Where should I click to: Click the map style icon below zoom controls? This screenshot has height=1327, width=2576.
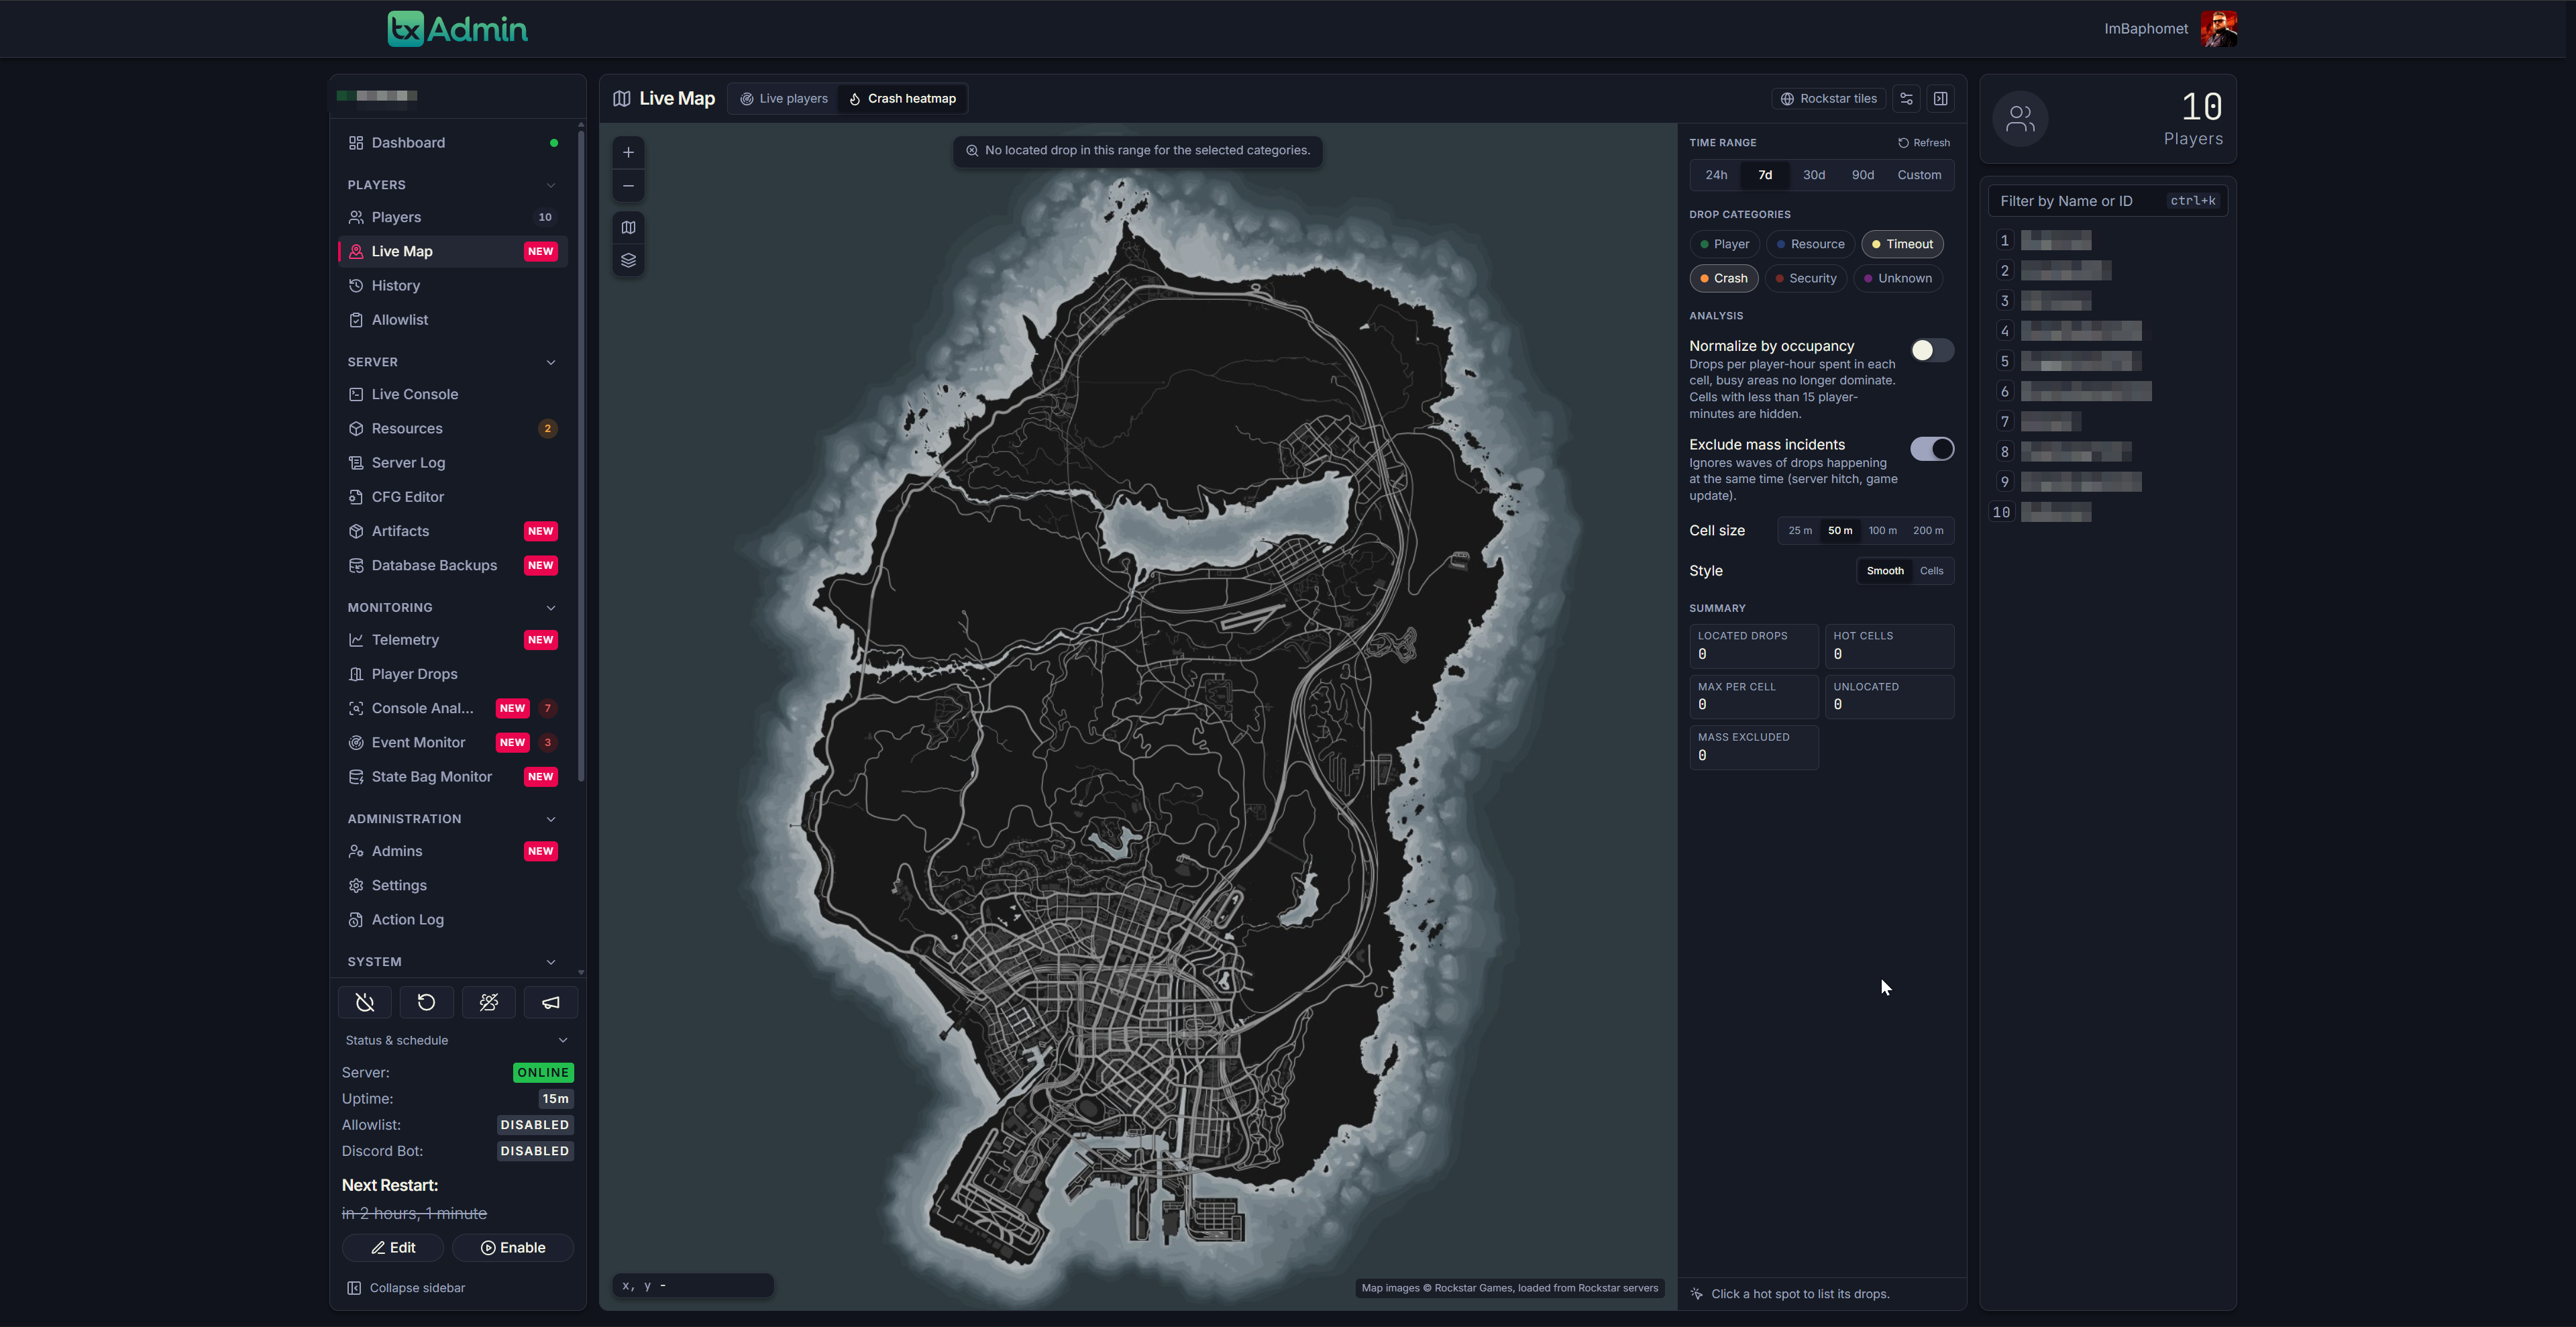(628, 227)
